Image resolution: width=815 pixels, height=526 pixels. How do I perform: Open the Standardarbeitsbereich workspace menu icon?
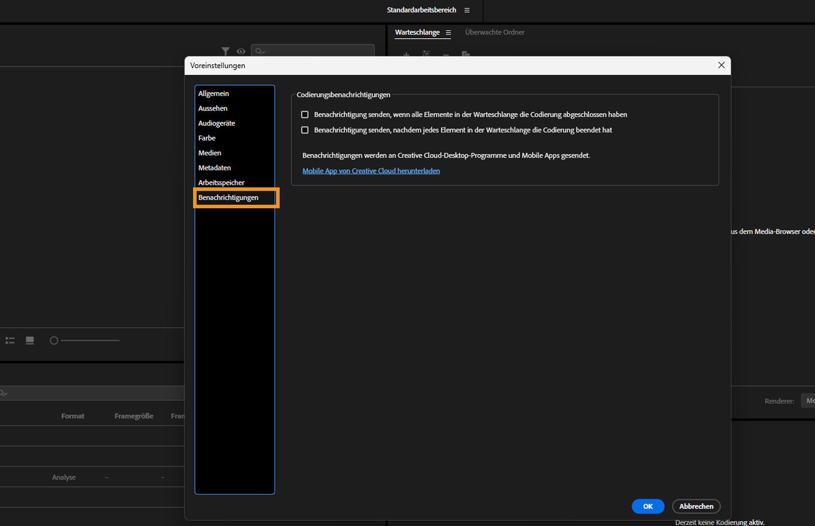467,10
